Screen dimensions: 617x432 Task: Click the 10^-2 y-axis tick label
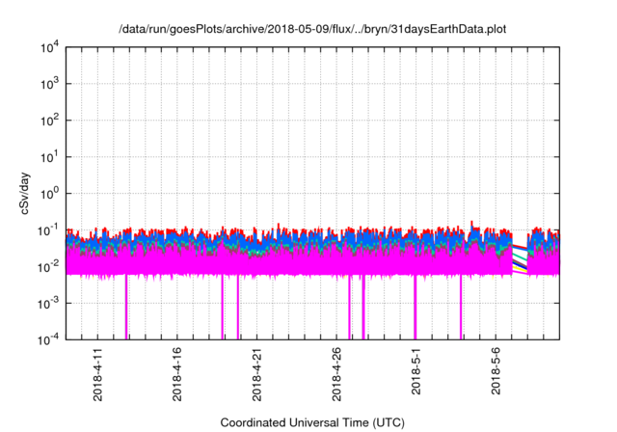(48, 267)
